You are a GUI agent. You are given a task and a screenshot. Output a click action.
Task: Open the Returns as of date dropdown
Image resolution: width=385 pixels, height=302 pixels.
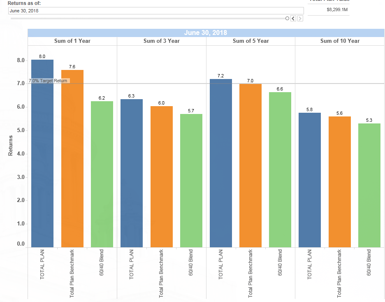pos(156,11)
